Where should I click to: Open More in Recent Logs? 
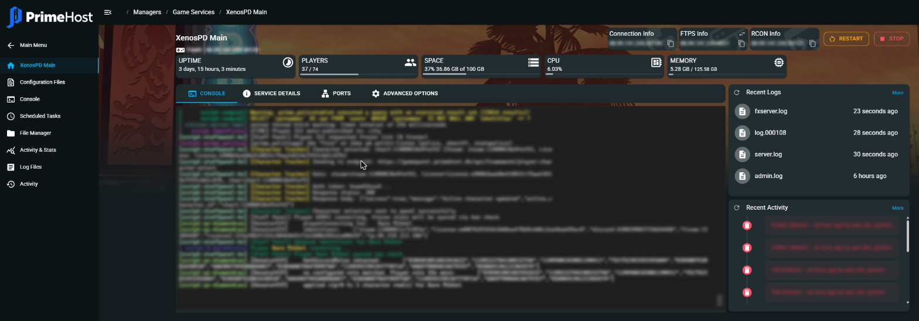(x=898, y=93)
